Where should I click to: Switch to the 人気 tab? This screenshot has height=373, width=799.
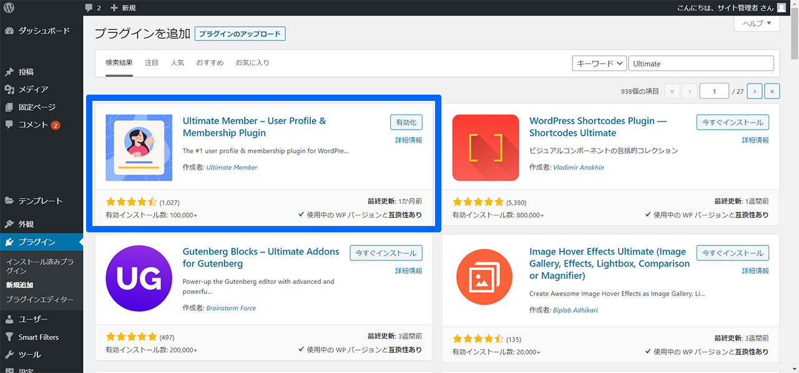click(177, 63)
